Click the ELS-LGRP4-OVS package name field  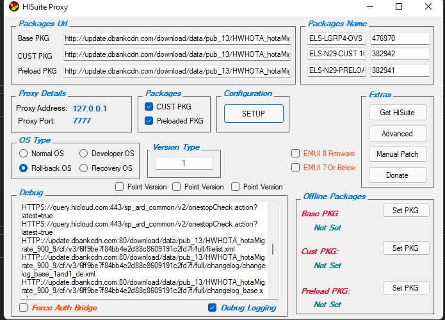click(337, 38)
